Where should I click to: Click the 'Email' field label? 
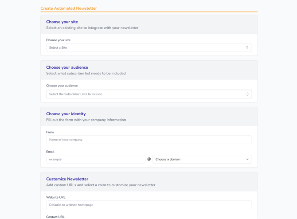50,152
